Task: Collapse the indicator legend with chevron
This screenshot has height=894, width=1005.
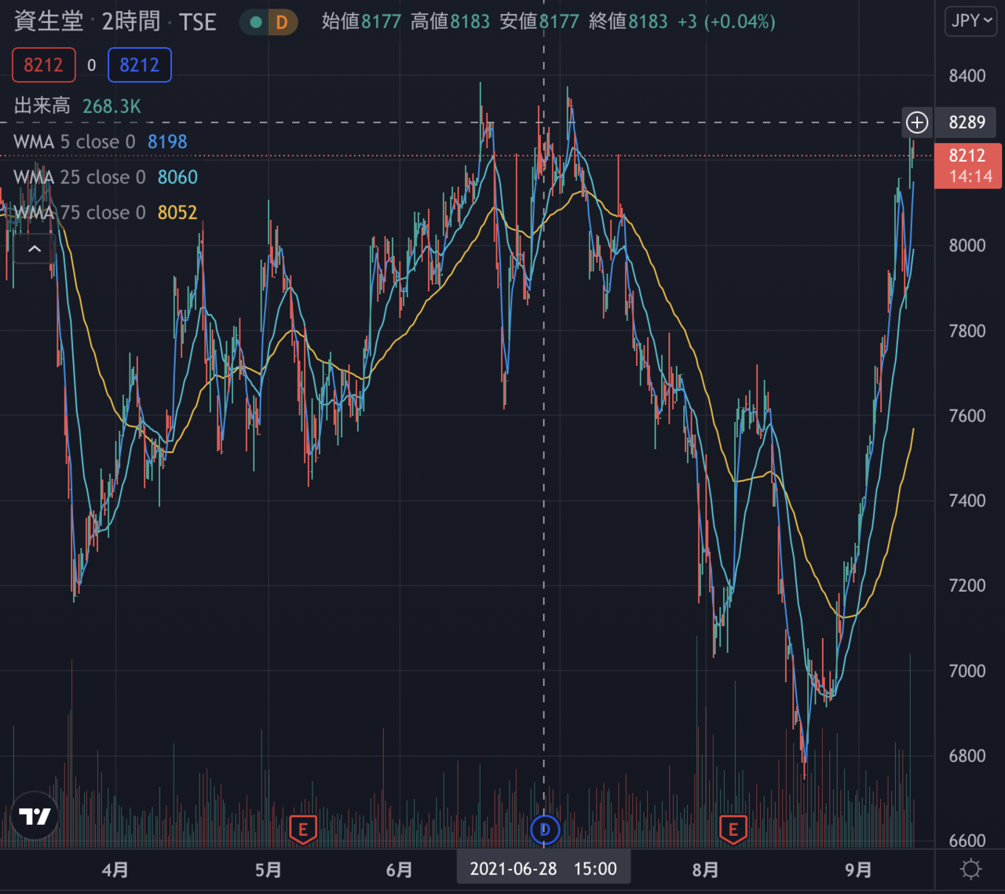Action: click(35, 249)
